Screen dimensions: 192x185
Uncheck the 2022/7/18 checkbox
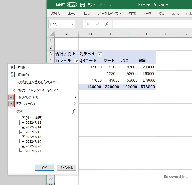[x=23, y=137]
